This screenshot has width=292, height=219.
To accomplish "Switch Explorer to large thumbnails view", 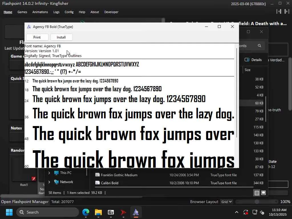I will (263, 193).
